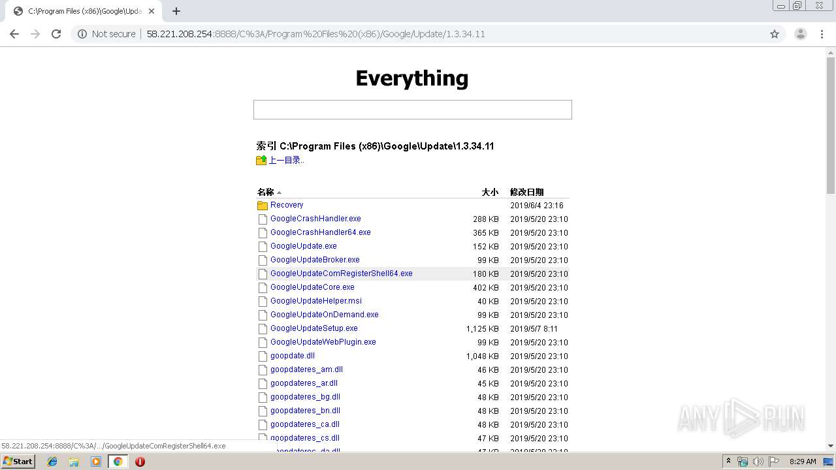Open the Start menu

tap(18, 462)
